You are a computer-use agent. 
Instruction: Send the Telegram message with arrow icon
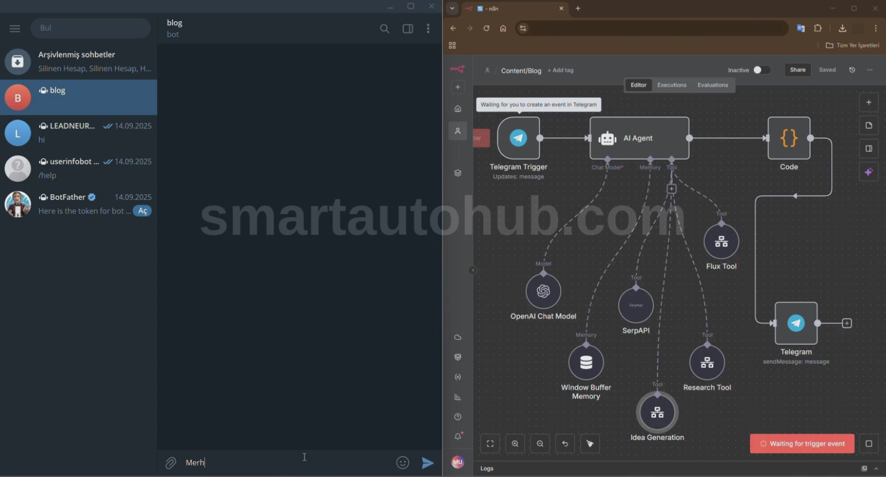[428, 463]
